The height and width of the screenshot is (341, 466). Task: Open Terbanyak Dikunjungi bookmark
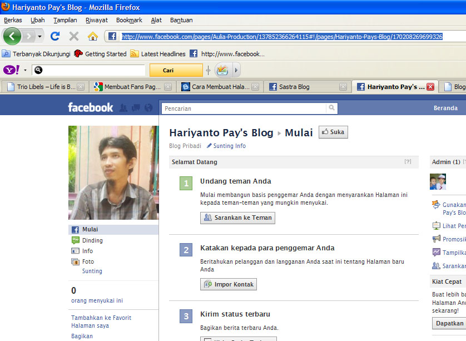(36, 54)
